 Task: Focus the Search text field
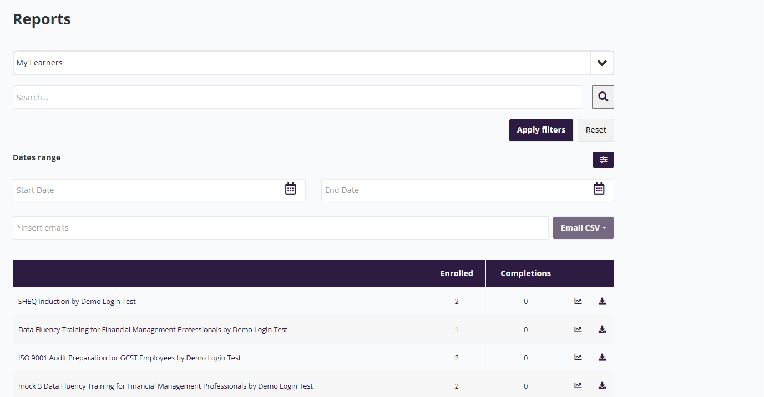point(297,98)
